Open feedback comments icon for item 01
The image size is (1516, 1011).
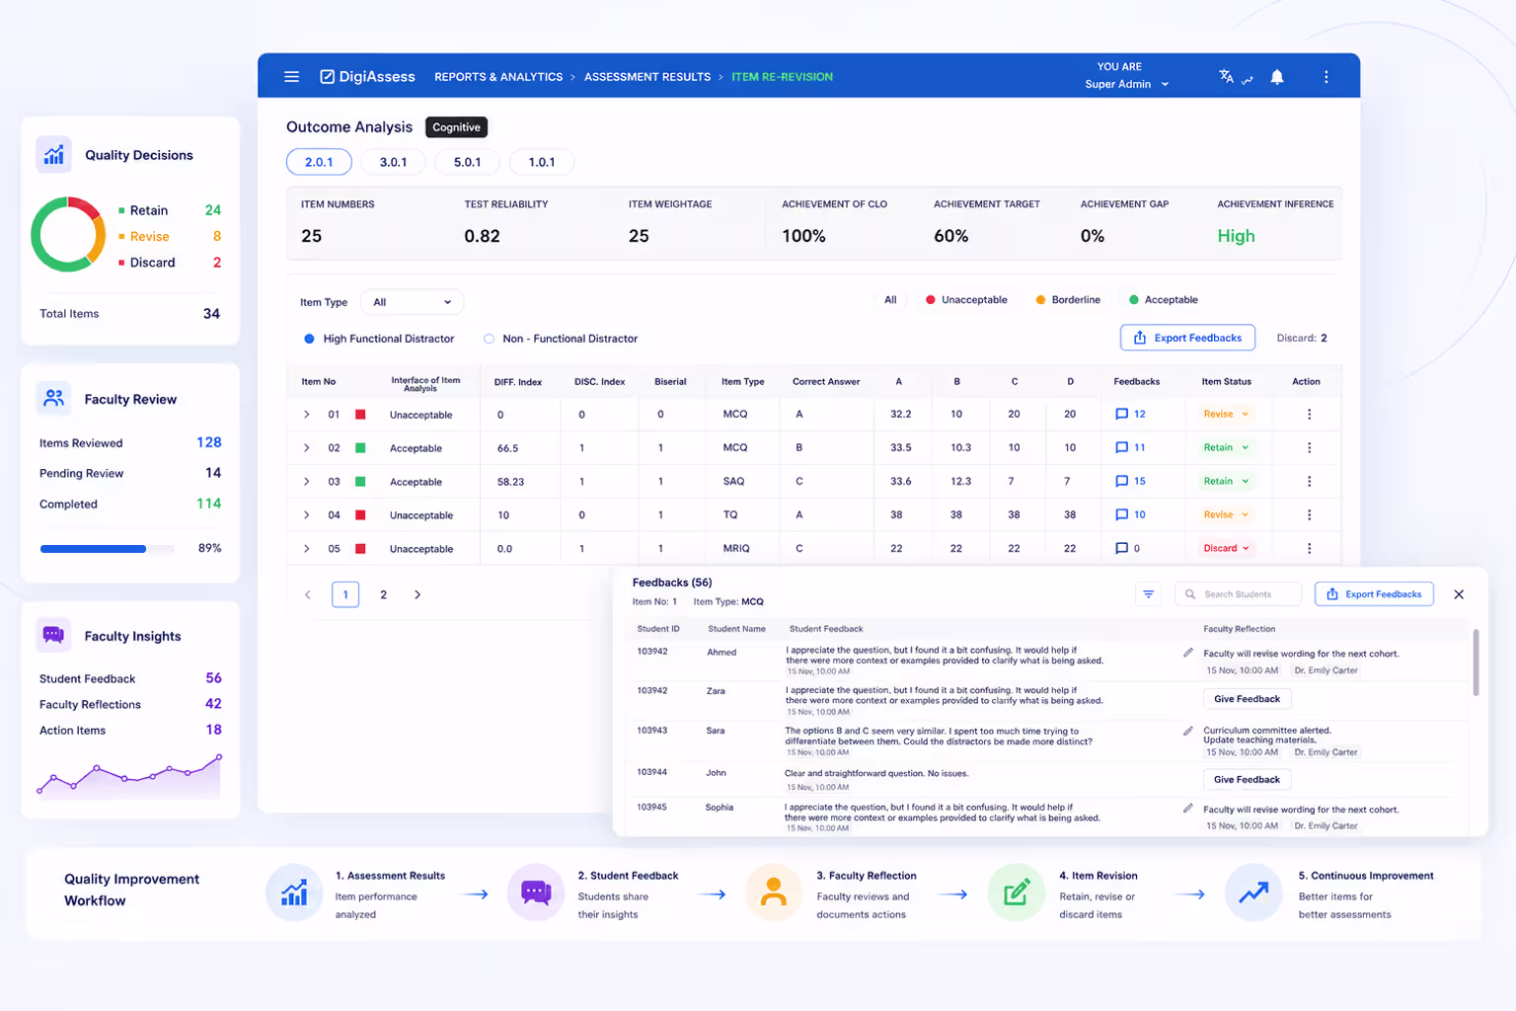(1121, 415)
